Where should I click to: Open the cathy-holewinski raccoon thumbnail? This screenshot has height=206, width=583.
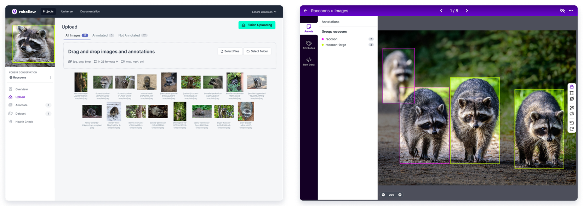pos(202,111)
